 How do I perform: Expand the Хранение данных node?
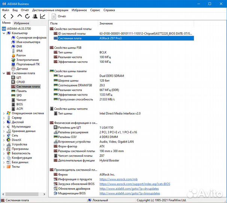[4, 131]
